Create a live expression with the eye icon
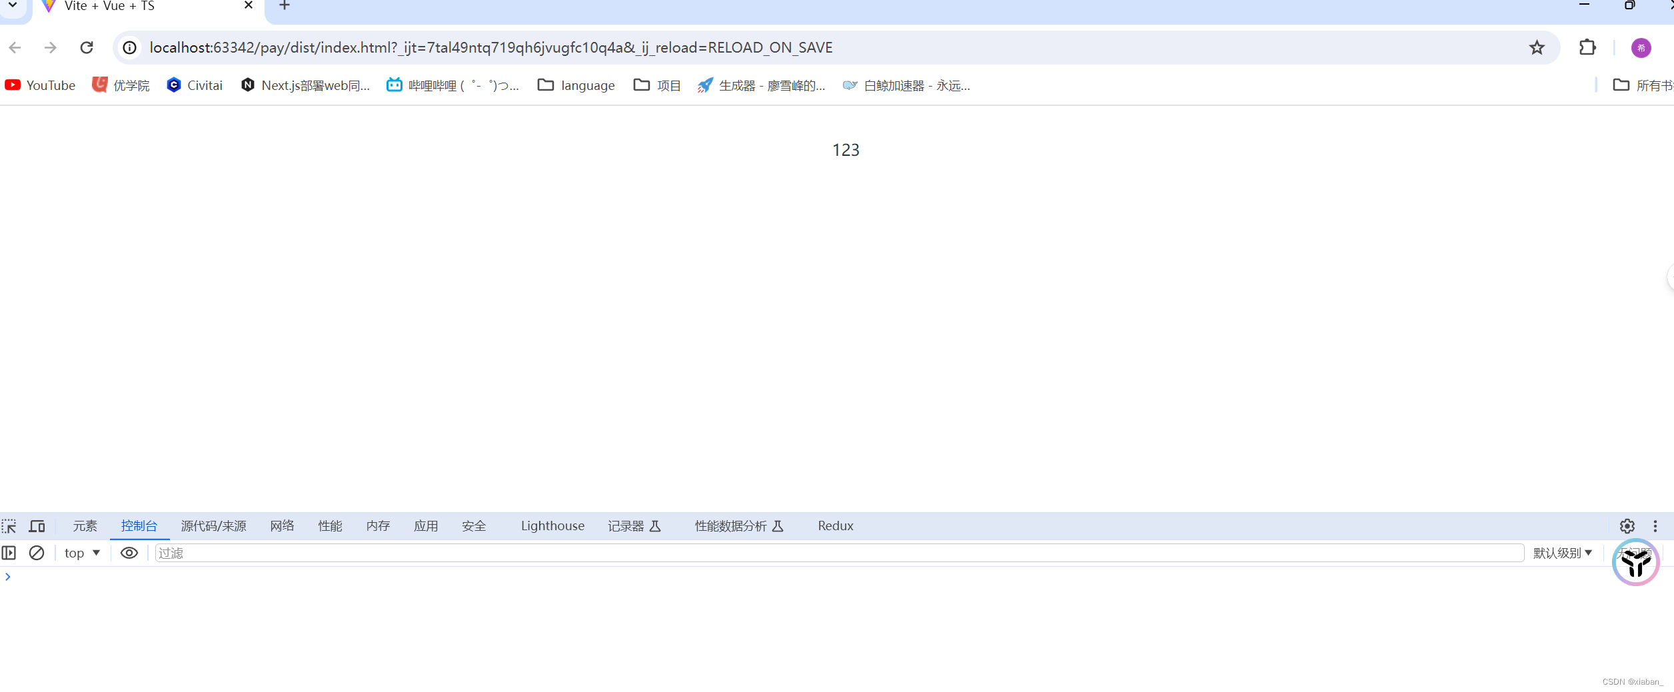Screen dimensions: 1674x692 (x=129, y=553)
